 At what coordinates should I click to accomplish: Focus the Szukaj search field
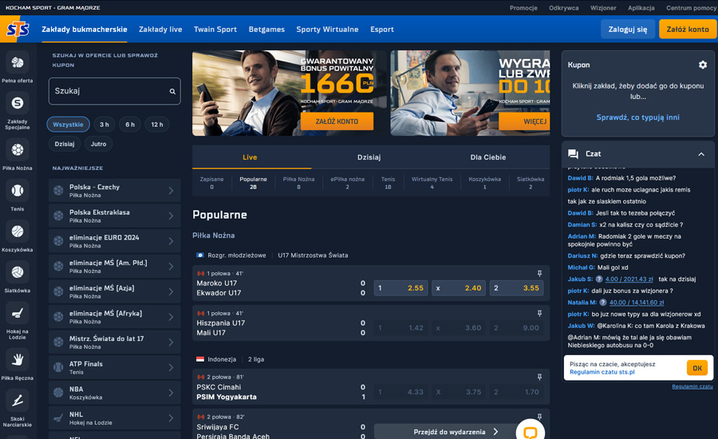(114, 91)
